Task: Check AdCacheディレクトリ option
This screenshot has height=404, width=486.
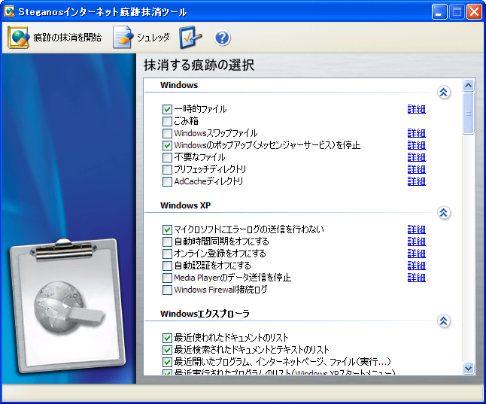Action: click(167, 181)
